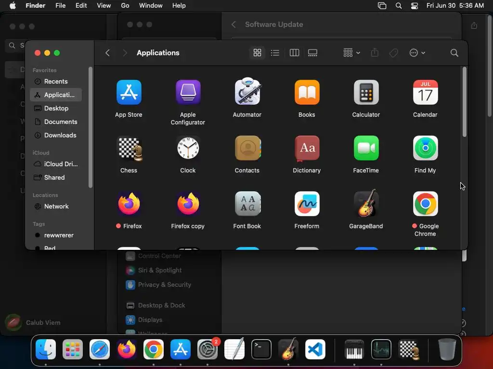493x369 pixels.
Task: Open Network in Finder sidebar
Action: coord(56,206)
